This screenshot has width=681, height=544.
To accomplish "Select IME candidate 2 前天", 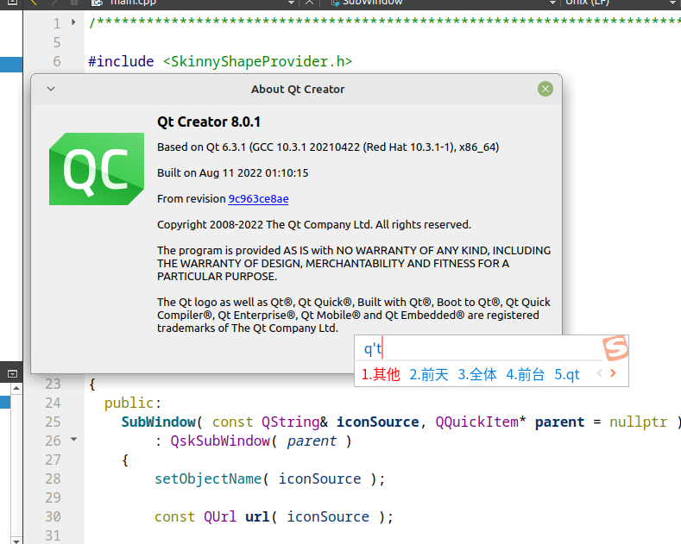I will 429,374.
